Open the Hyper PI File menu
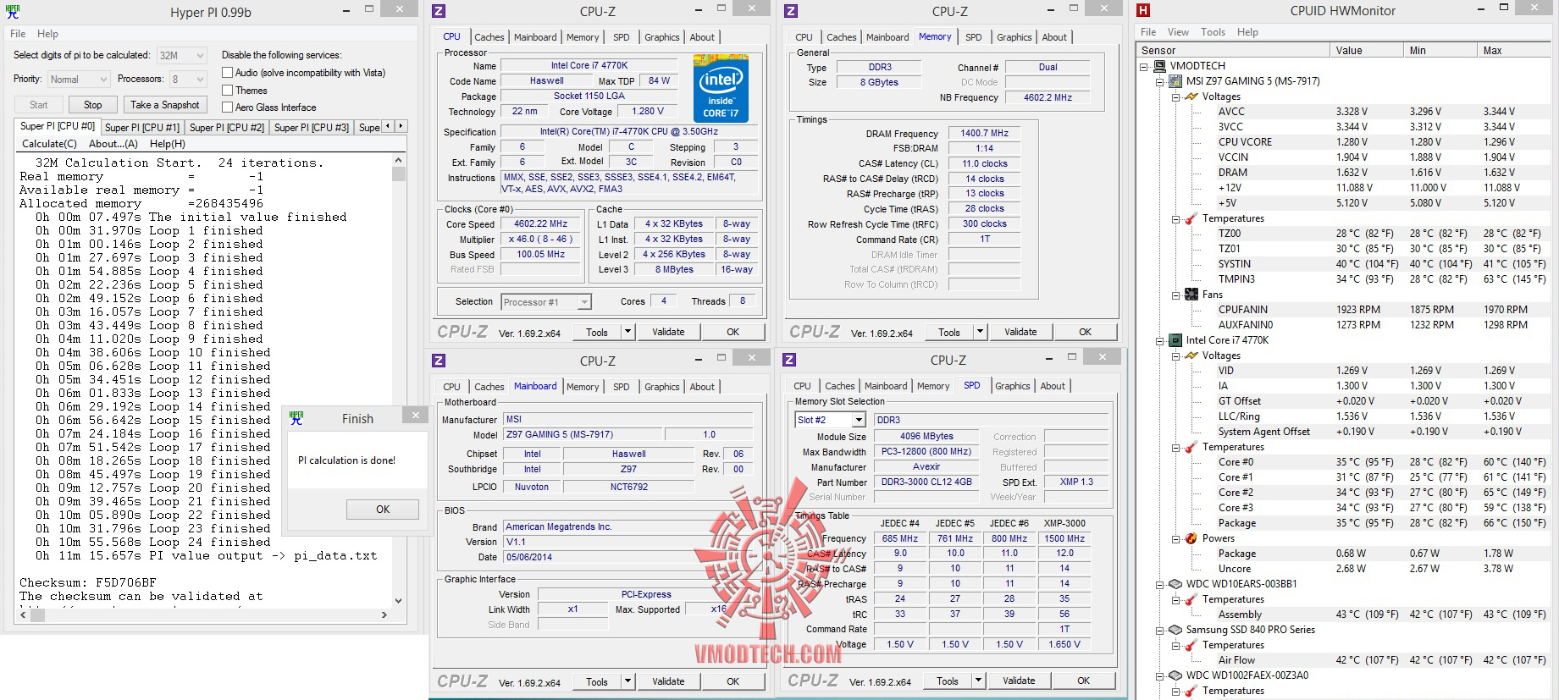This screenshot has width=1559, height=700. pyautogui.click(x=18, y=34)
